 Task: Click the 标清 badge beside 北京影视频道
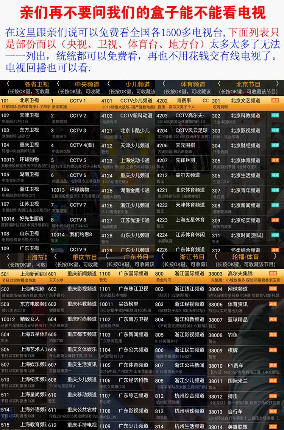(275, 130)
